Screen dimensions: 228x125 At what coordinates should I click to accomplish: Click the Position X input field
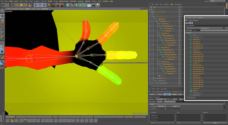162,115
